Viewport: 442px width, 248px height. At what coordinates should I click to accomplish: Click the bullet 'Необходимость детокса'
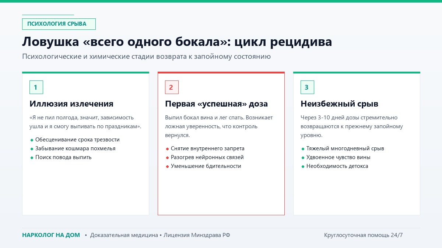click(337, 166)
